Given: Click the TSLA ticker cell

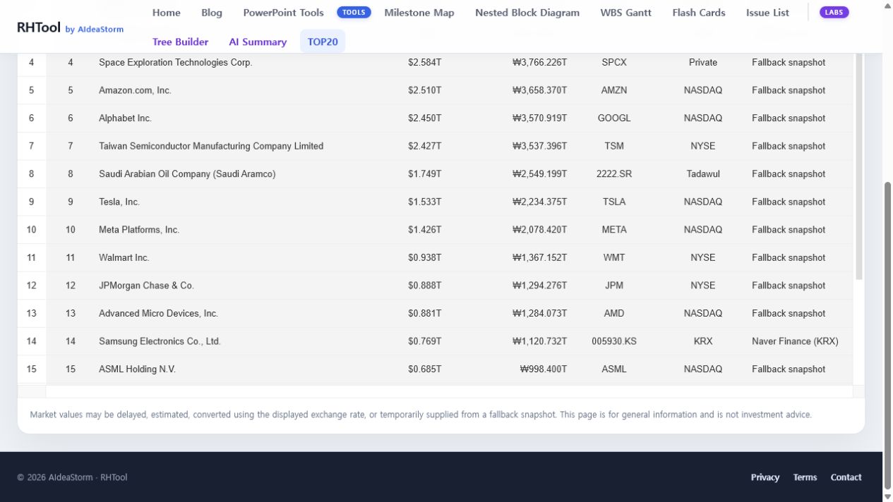Looking at the screenshot, I should [614, 202].
